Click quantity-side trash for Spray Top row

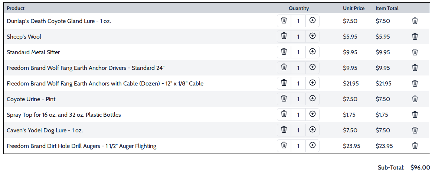[284, 114]
